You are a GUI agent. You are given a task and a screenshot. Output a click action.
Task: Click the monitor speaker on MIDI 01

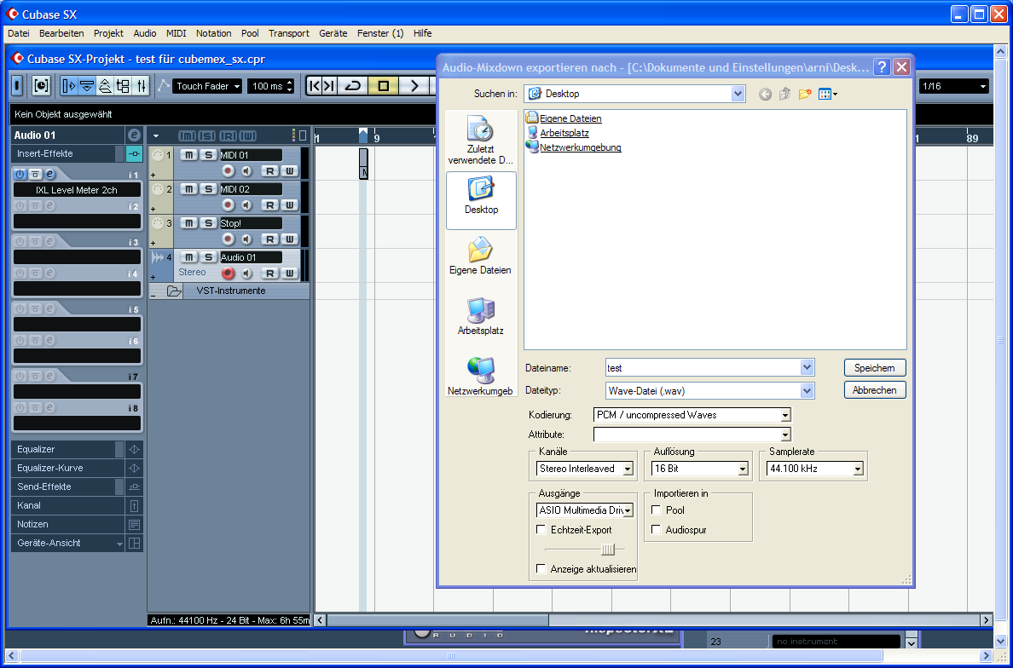point(246,170)
